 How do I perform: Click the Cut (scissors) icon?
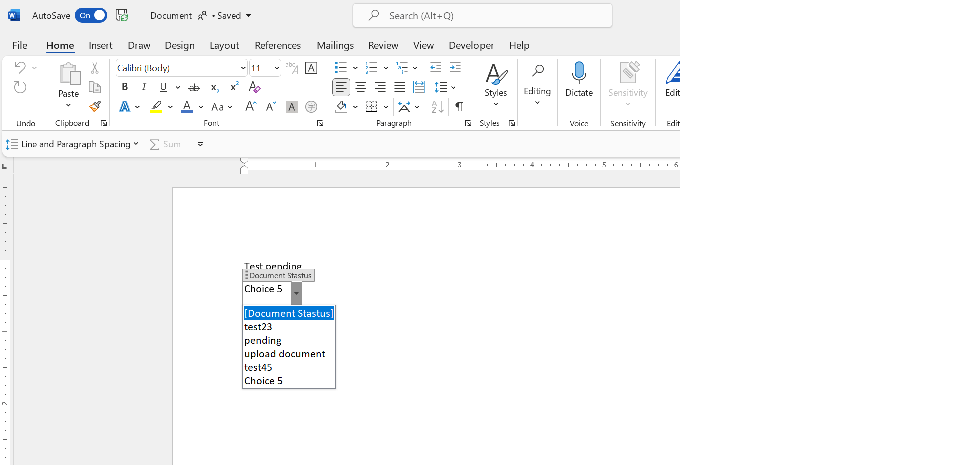tap(95, 68)
